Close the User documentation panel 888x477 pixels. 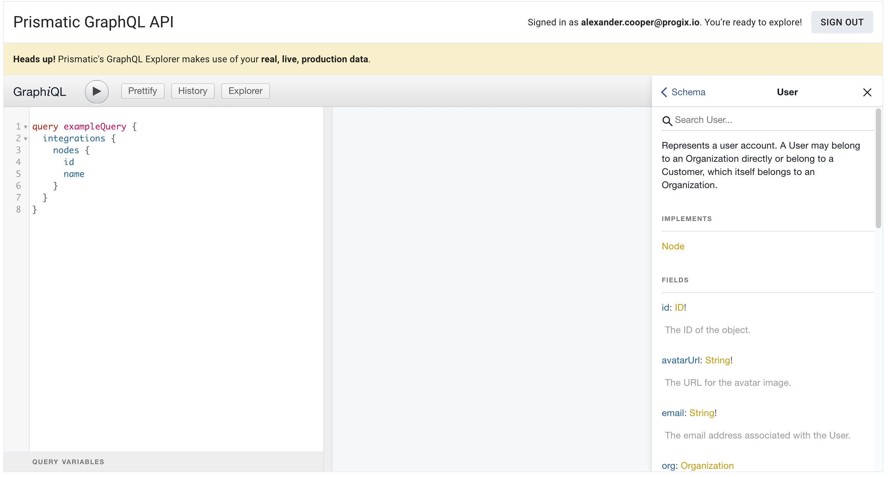click(x=868, y=92)
